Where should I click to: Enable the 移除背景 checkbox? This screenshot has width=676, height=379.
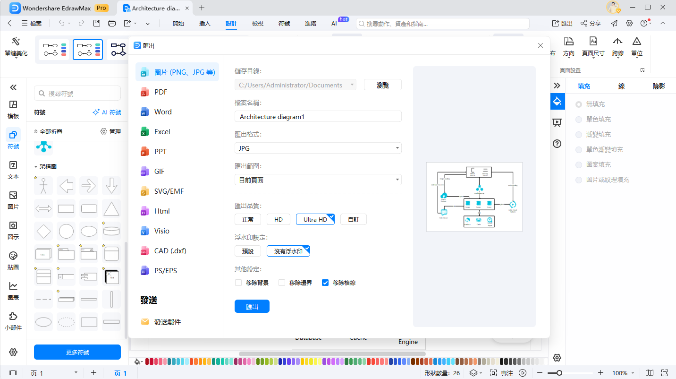pyautogui.click(x=238, y=283)
